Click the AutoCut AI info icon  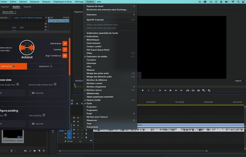(x=51, y=66)
